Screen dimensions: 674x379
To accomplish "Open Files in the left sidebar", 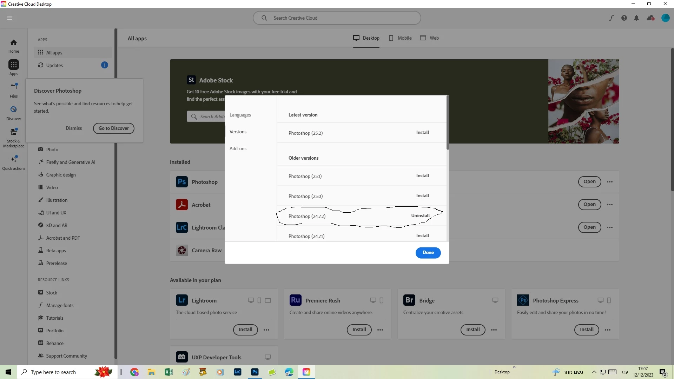I will (14, 90).
